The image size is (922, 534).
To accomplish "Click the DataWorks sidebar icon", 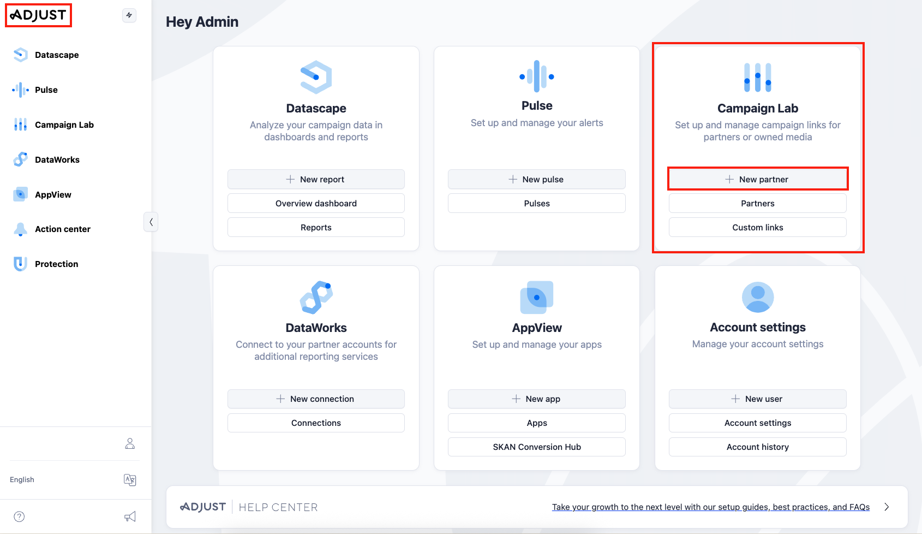I will pos(21,159).
